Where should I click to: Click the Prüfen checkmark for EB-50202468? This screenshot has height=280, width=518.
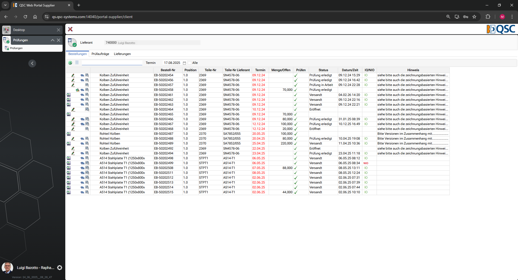296,129
